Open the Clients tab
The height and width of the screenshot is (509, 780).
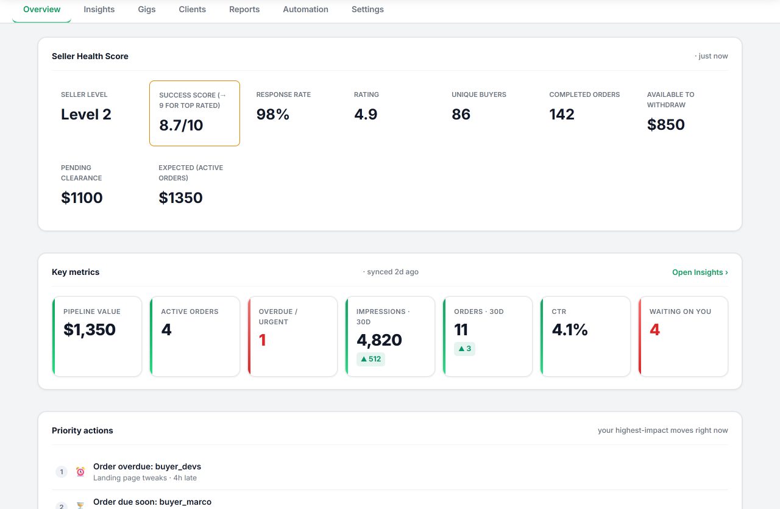[193, 10]
